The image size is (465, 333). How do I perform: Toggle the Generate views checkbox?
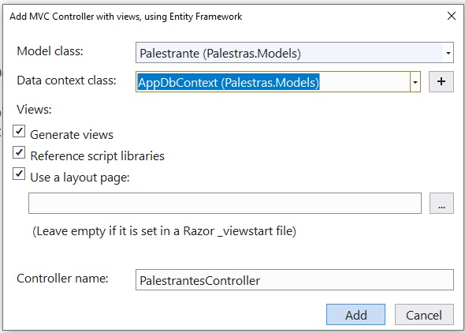point(19,131)
